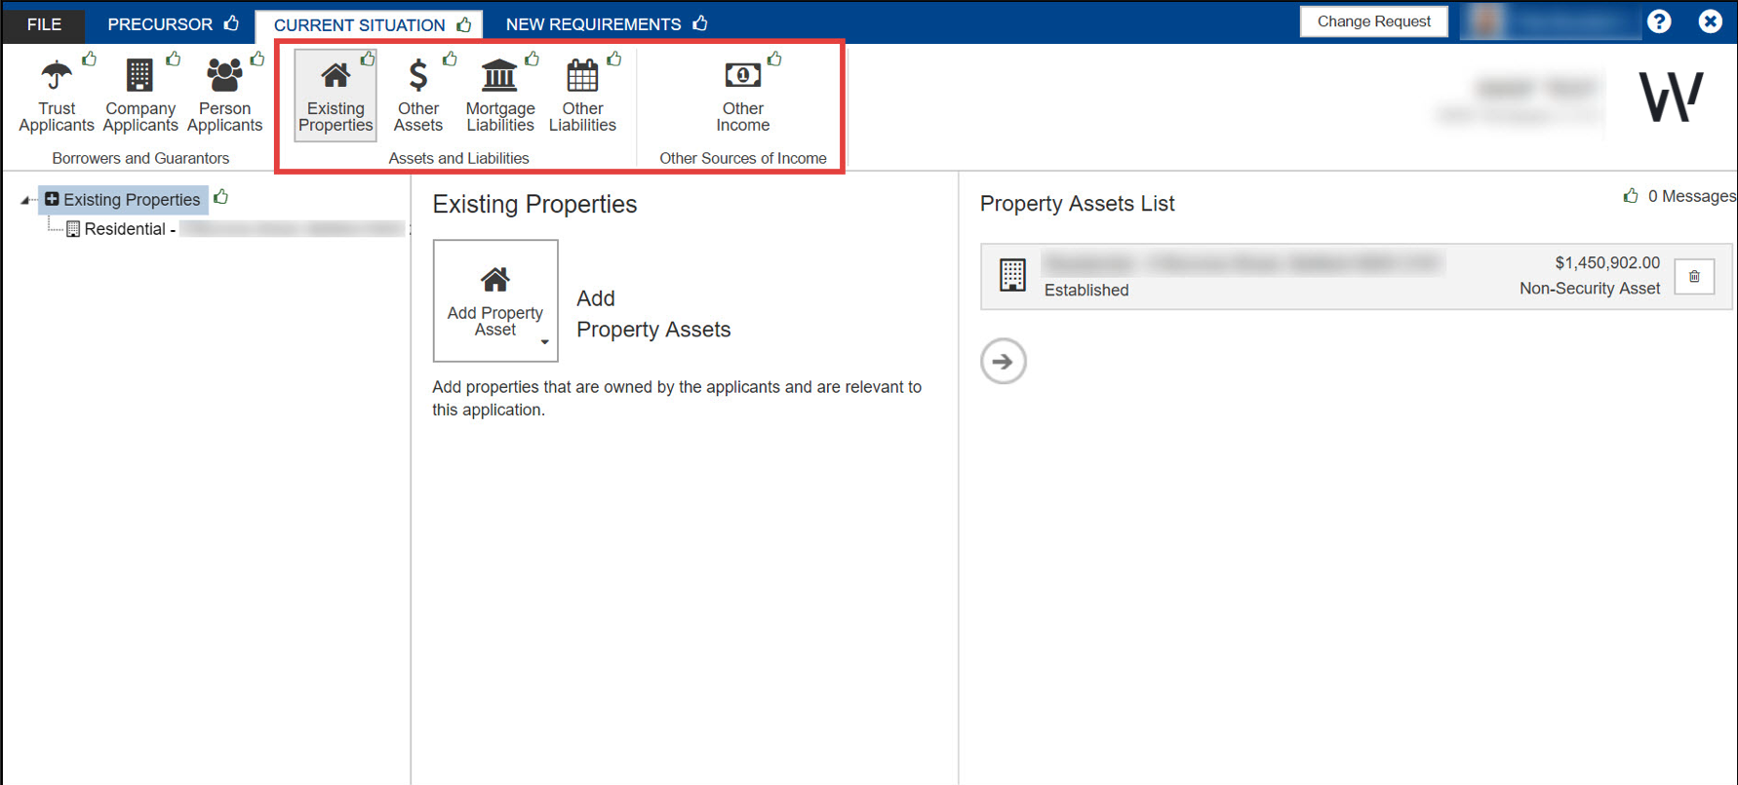Click the 0 Messages text

[x=1691, y=196]
